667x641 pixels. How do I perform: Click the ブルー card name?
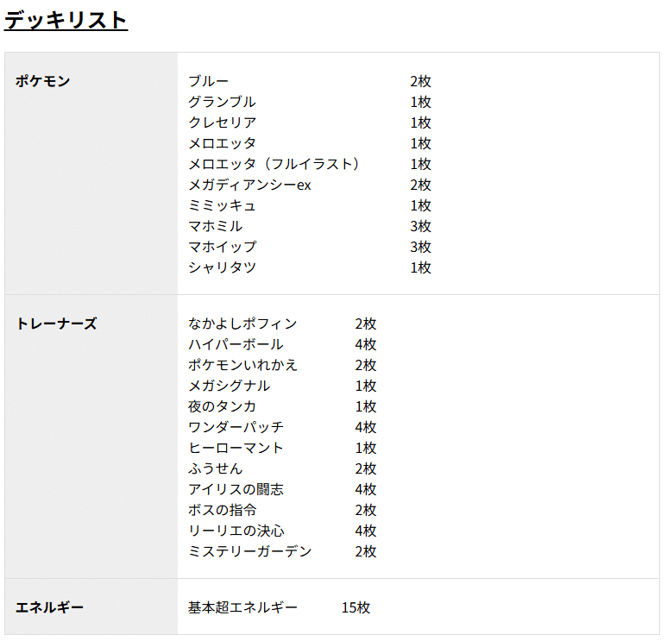pos(209,81)
